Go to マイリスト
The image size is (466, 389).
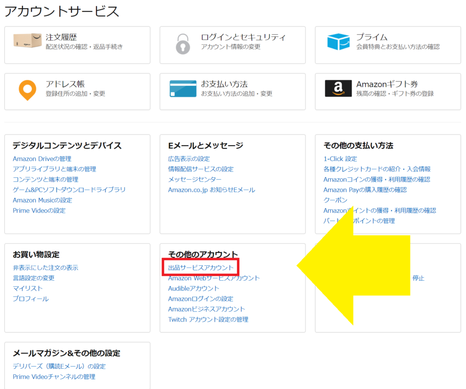coord(28,288)
